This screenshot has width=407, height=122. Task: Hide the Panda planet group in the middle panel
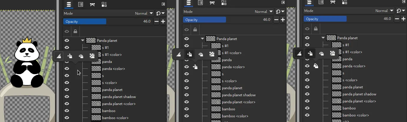[187, 39]
